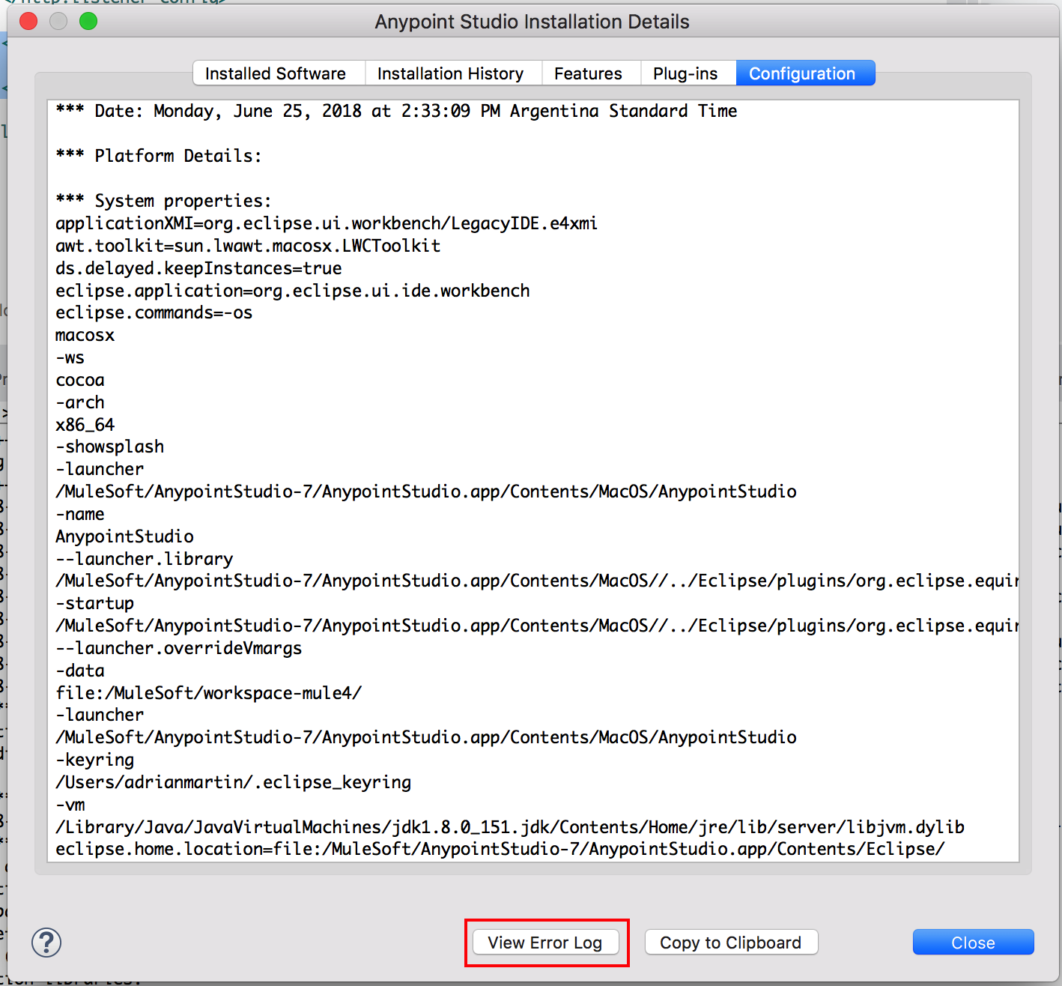
Task: Click the .eclipse_keyring path line
Action: point(233,781)
